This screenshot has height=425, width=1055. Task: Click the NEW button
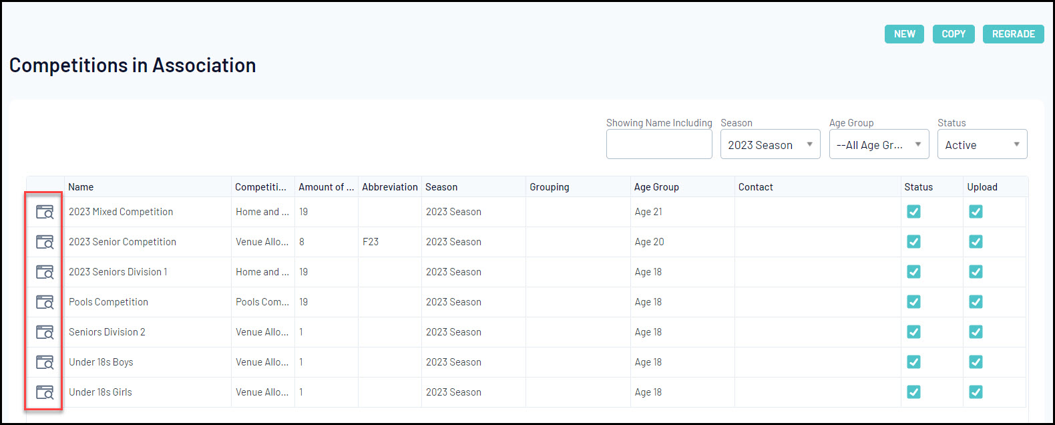pos(904,34)
